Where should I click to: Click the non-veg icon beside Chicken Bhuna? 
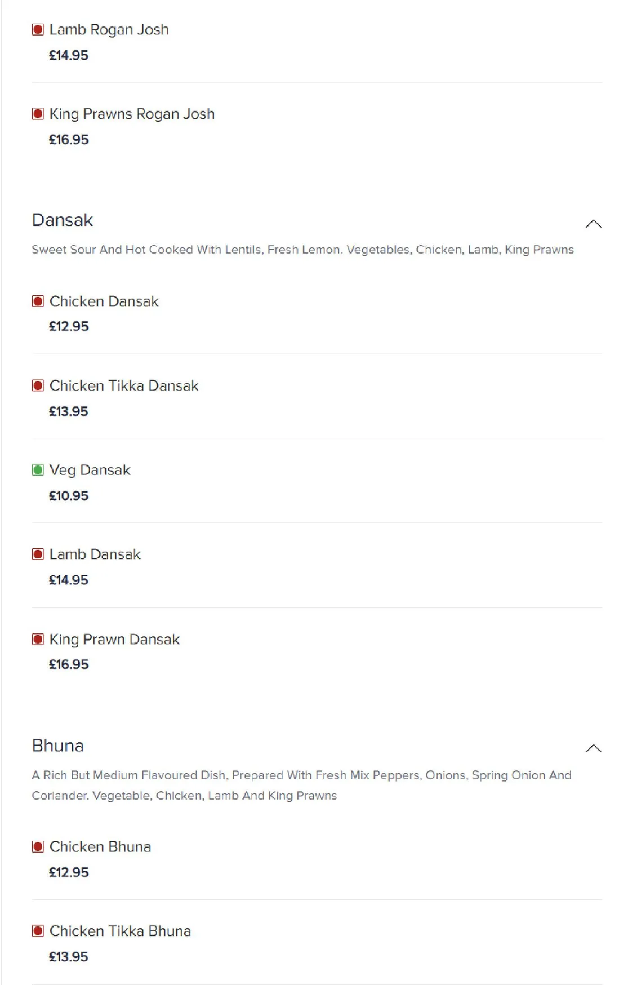38,846
